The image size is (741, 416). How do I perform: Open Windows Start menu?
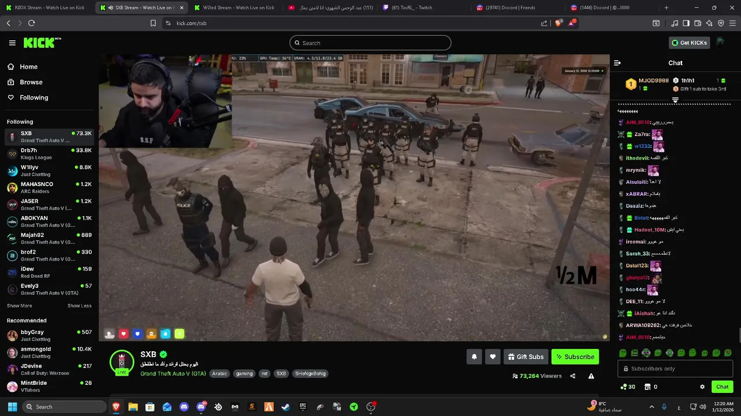[12, 407]
